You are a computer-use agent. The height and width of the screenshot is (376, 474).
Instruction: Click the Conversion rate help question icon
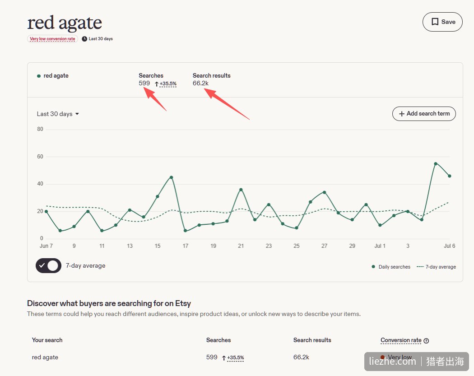(426, 341)
